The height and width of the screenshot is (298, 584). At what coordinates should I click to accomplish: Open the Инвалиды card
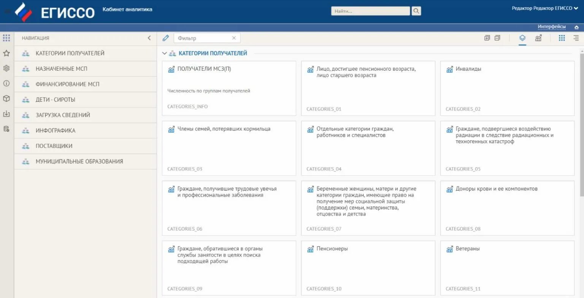pyautogui.click(x=507, y=88)
